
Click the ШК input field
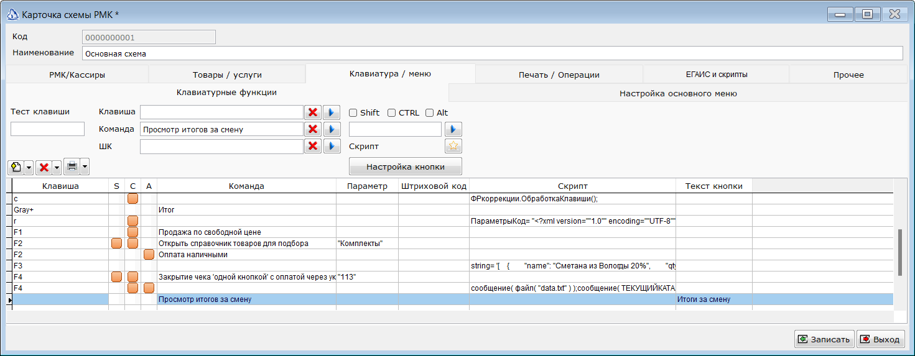point(221,146)
